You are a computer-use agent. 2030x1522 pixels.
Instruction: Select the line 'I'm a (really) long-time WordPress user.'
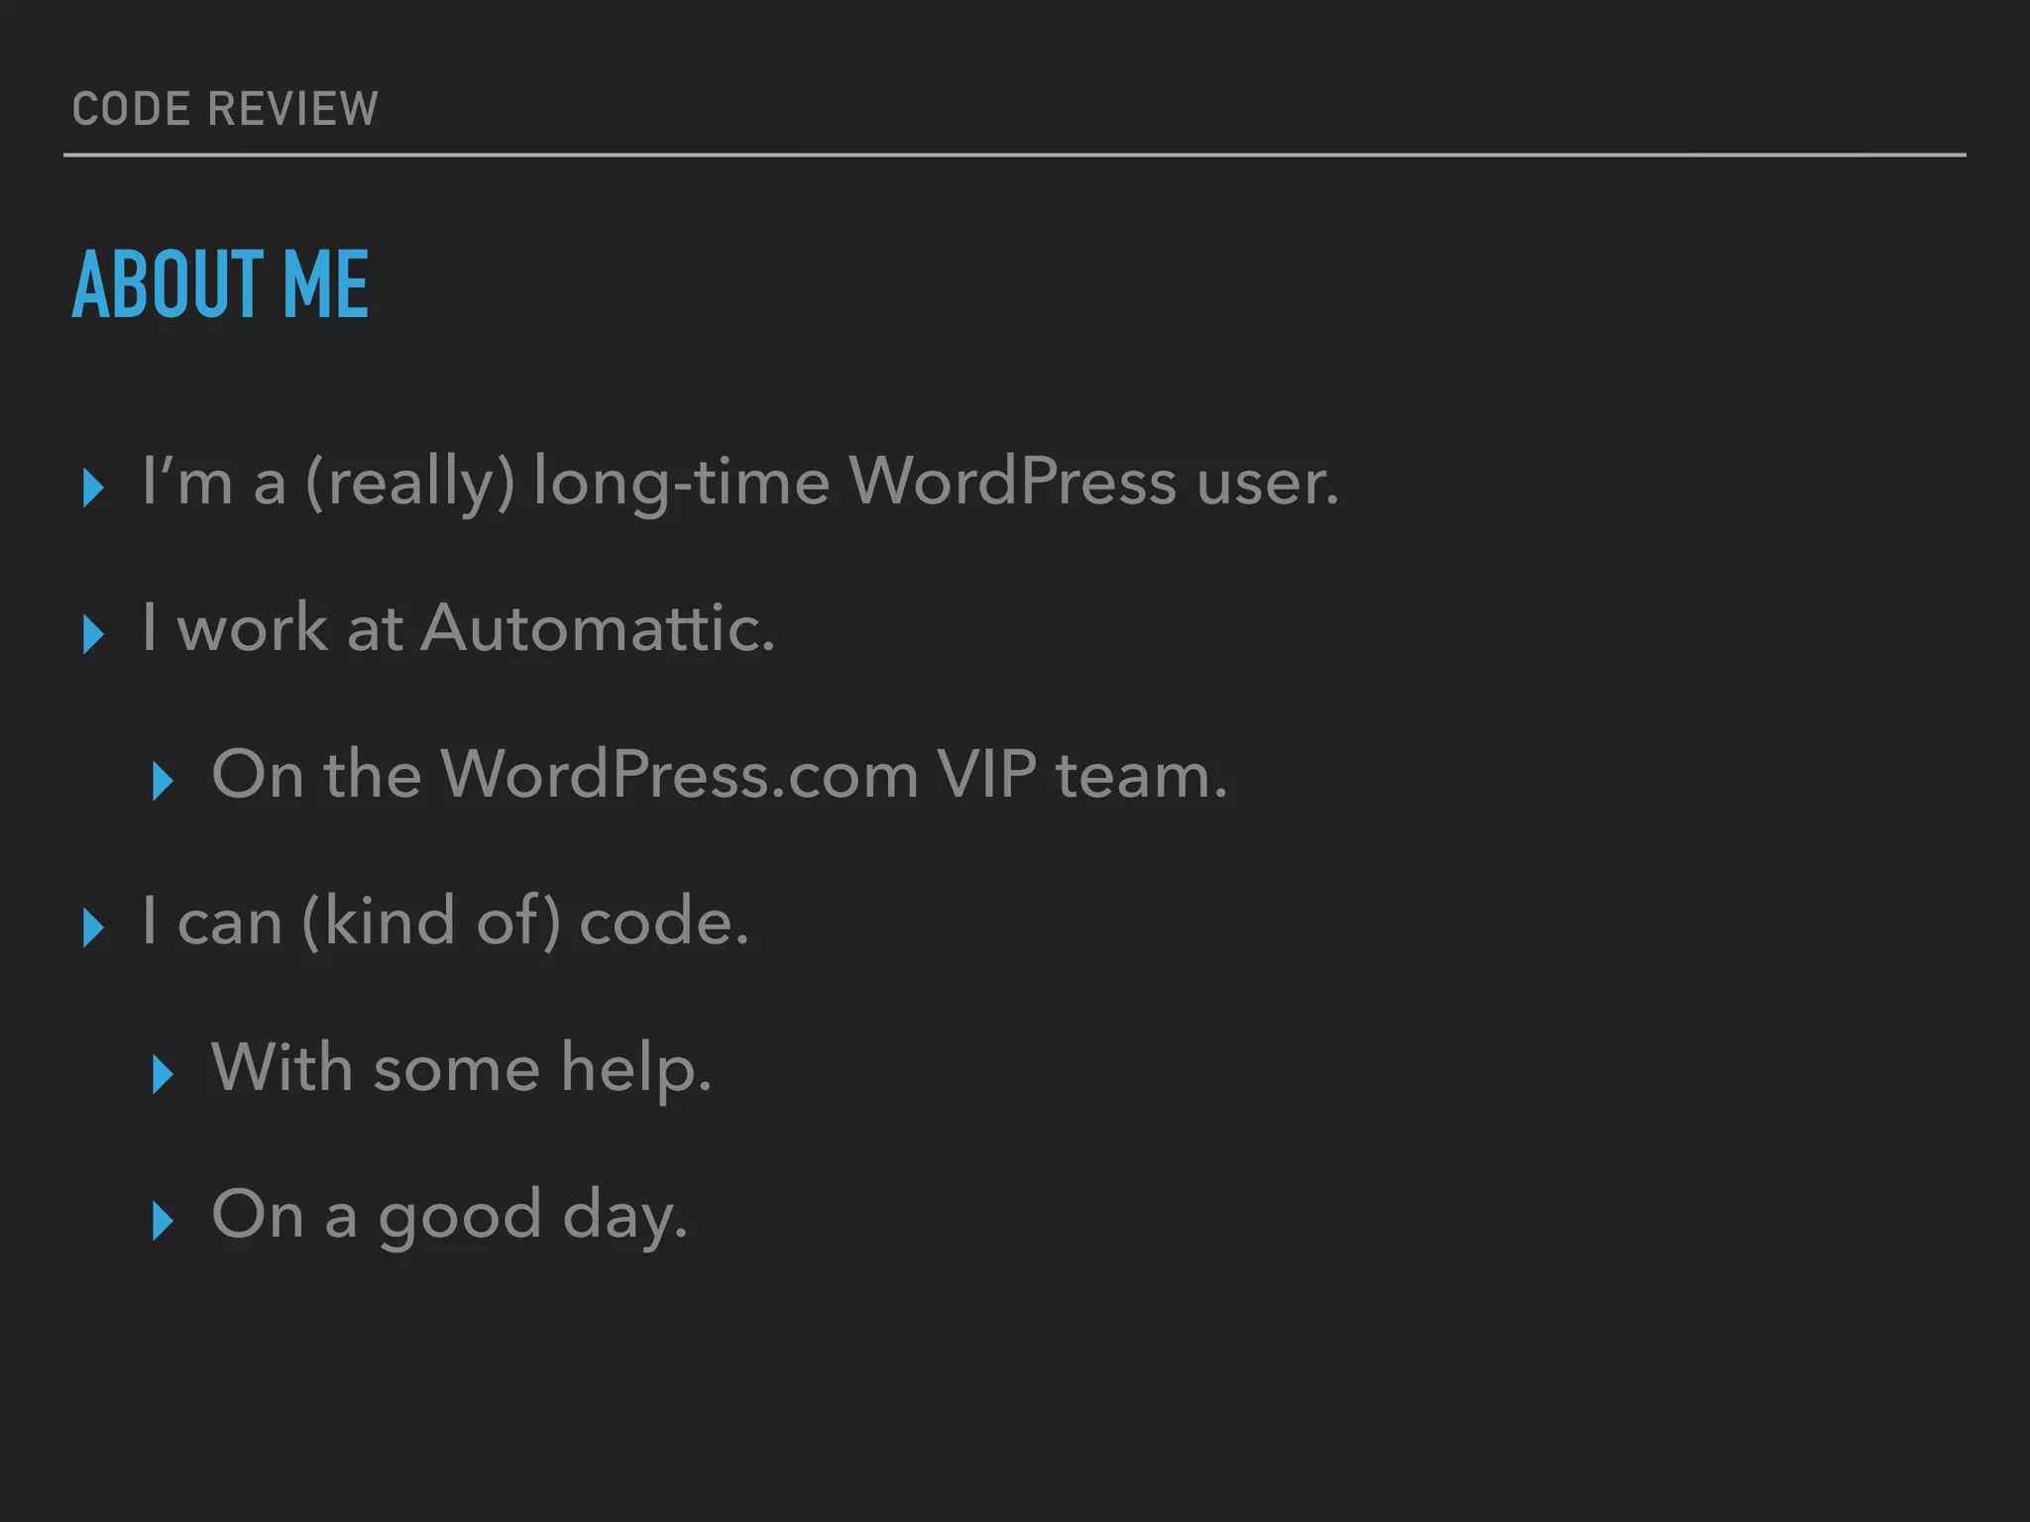740,483
